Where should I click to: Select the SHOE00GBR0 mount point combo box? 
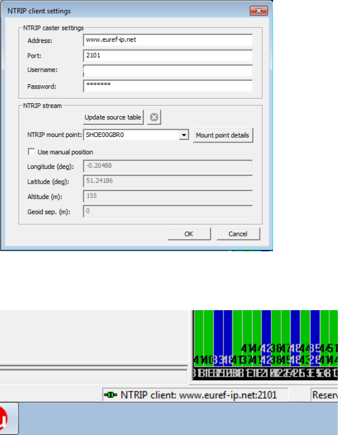point(136,135)
